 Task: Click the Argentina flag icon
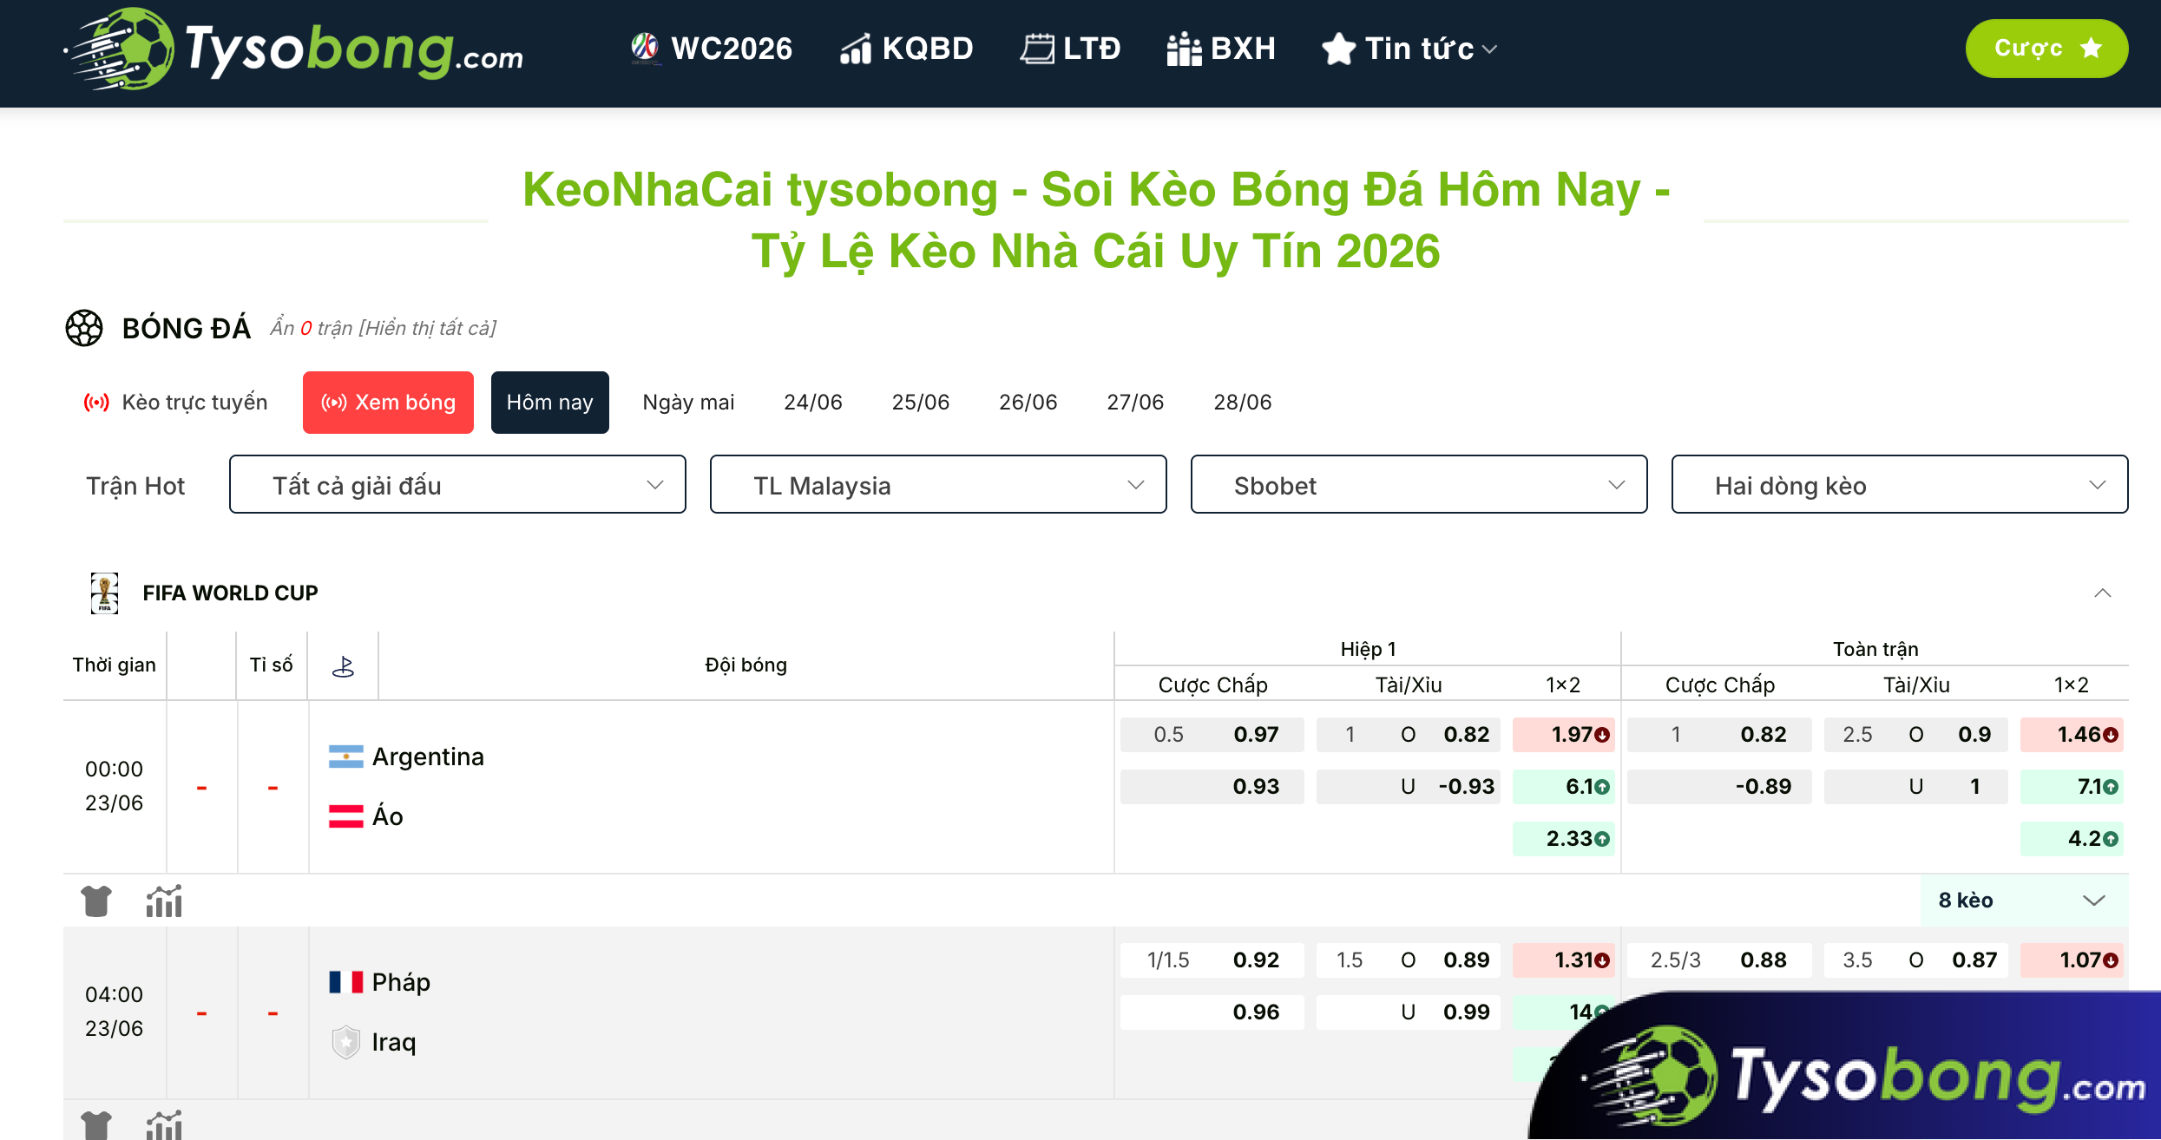[x=345, y=757]
